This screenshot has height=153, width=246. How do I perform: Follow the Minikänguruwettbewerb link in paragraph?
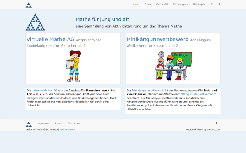tap(148, 91)
